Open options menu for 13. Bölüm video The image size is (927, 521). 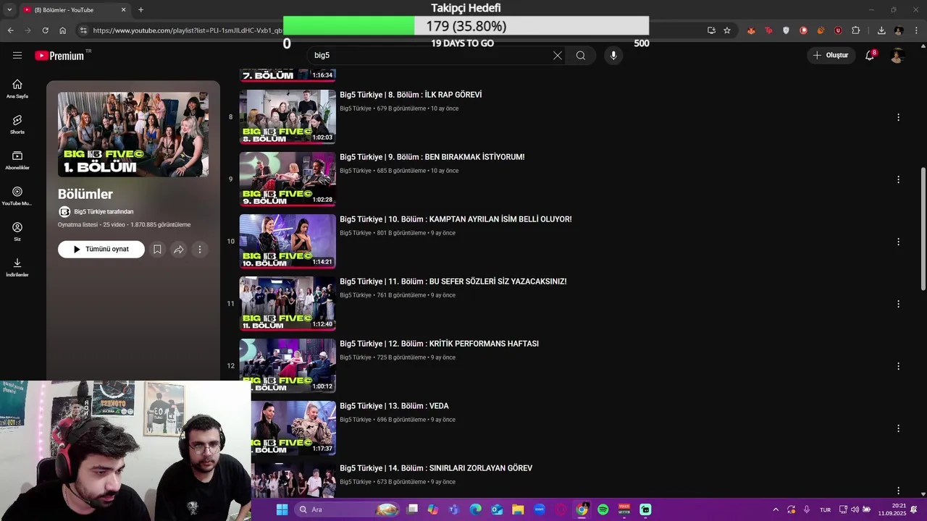pyautogui.click(x=898, y=428)
